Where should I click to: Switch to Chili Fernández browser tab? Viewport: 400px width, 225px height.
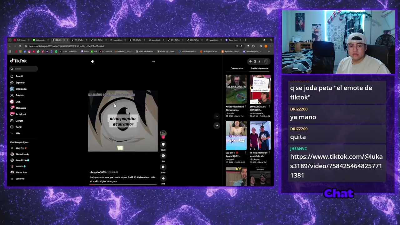(x=21, y=40)
